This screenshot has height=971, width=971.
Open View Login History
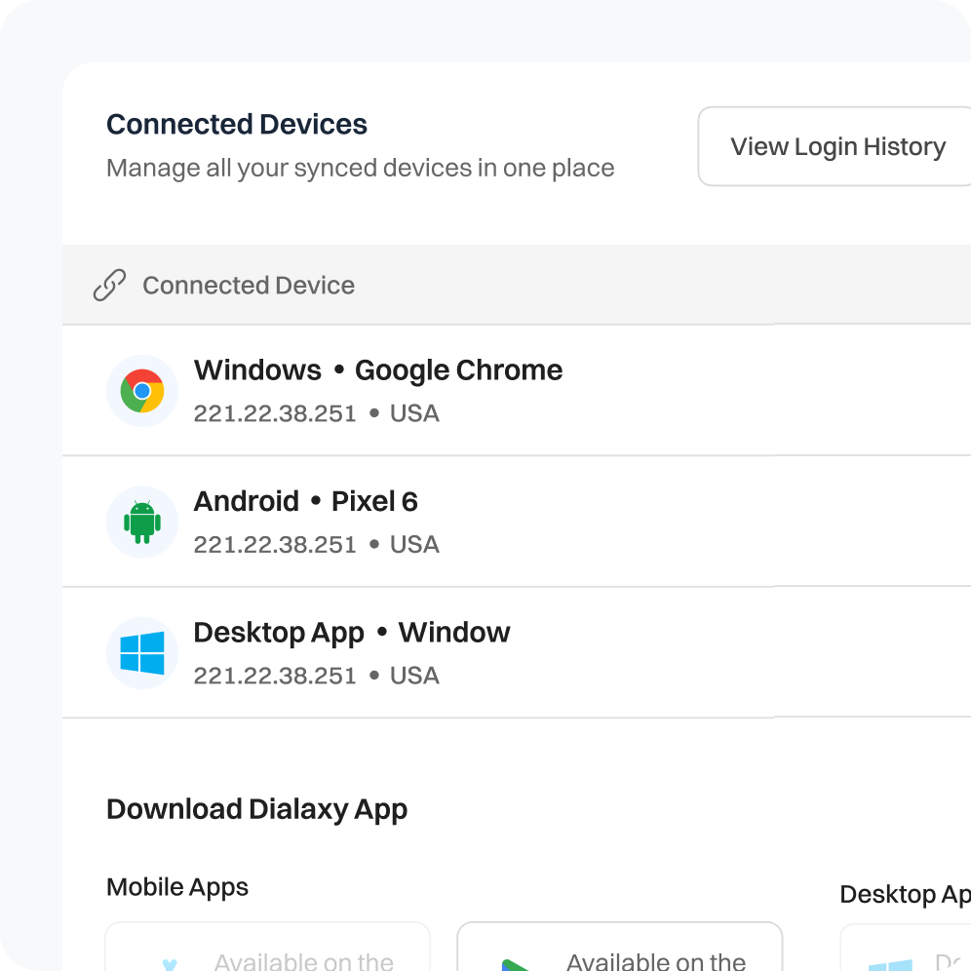point(836,147)
